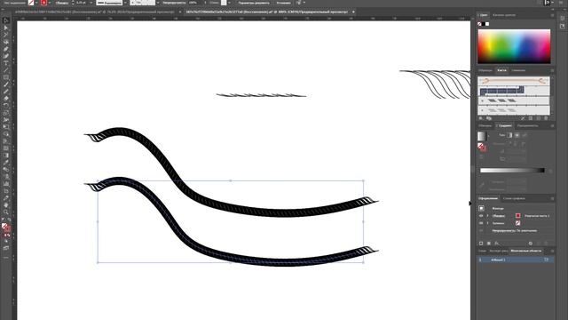Open variable width profile dropdown
Image resolution: width=568 pixels, height=320 pixels.
click(125, 3)
